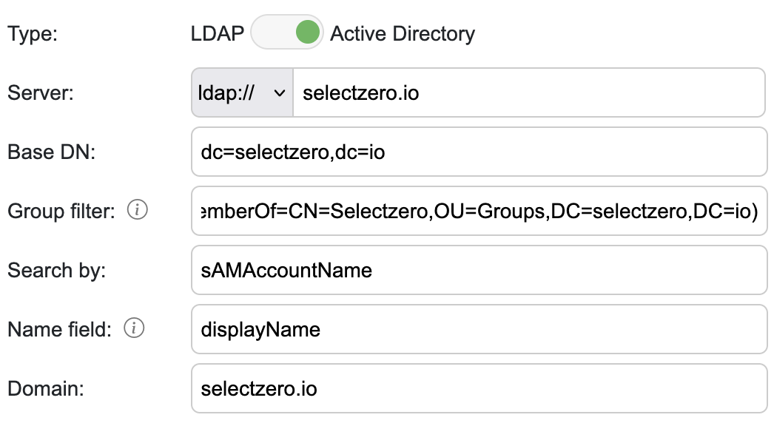Click the "Name field:" label text
This screenshot has width=774, height=426.
(x=59, y=330)
